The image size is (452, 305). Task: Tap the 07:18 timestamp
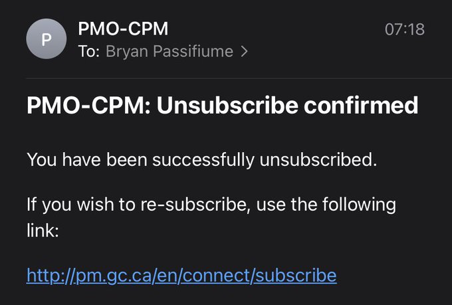[x=404, y=29]
